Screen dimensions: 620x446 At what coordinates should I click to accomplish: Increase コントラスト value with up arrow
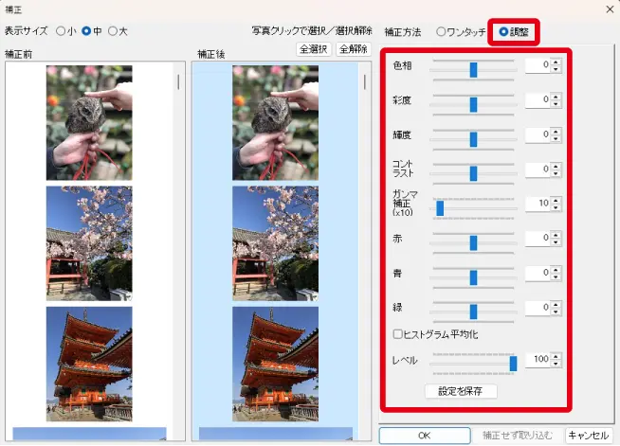556,166
